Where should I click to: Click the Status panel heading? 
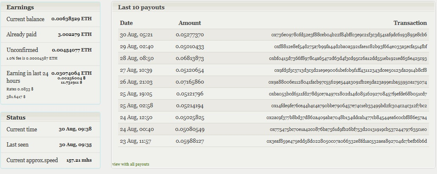click(16, 117)
